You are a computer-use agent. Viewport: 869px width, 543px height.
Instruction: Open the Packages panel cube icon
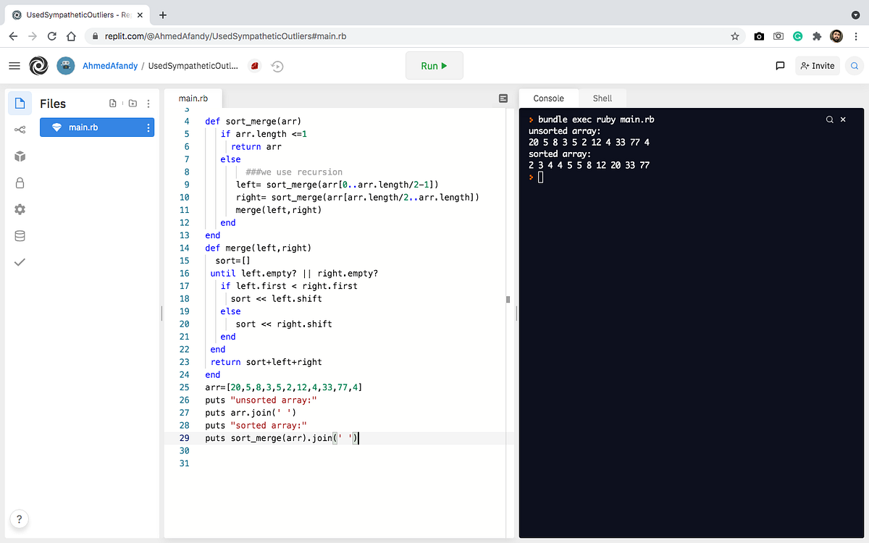coord(20,156)
